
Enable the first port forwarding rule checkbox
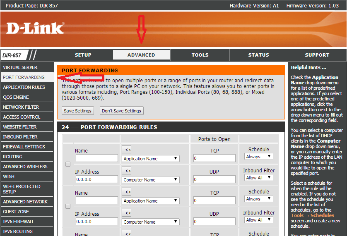pos(68,164)
